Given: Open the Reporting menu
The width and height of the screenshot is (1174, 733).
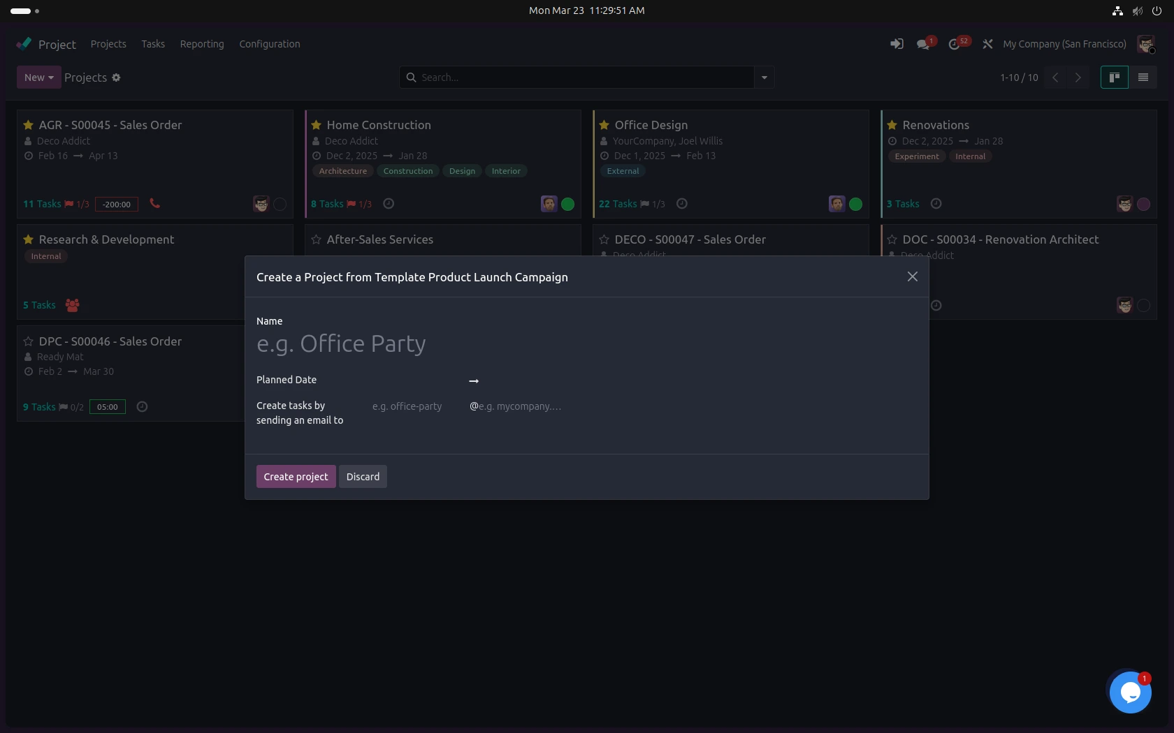Looking at the screenshot, I should click(202, 44).
